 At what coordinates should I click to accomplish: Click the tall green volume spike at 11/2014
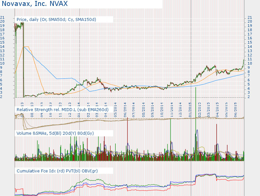[170, 140]
